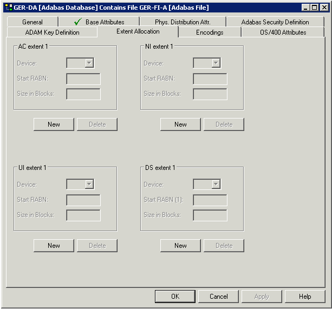The height and width of the screenshot is (309, 332).
Task: Click the AC extent Start RABN field
Action: click(83, 79)
